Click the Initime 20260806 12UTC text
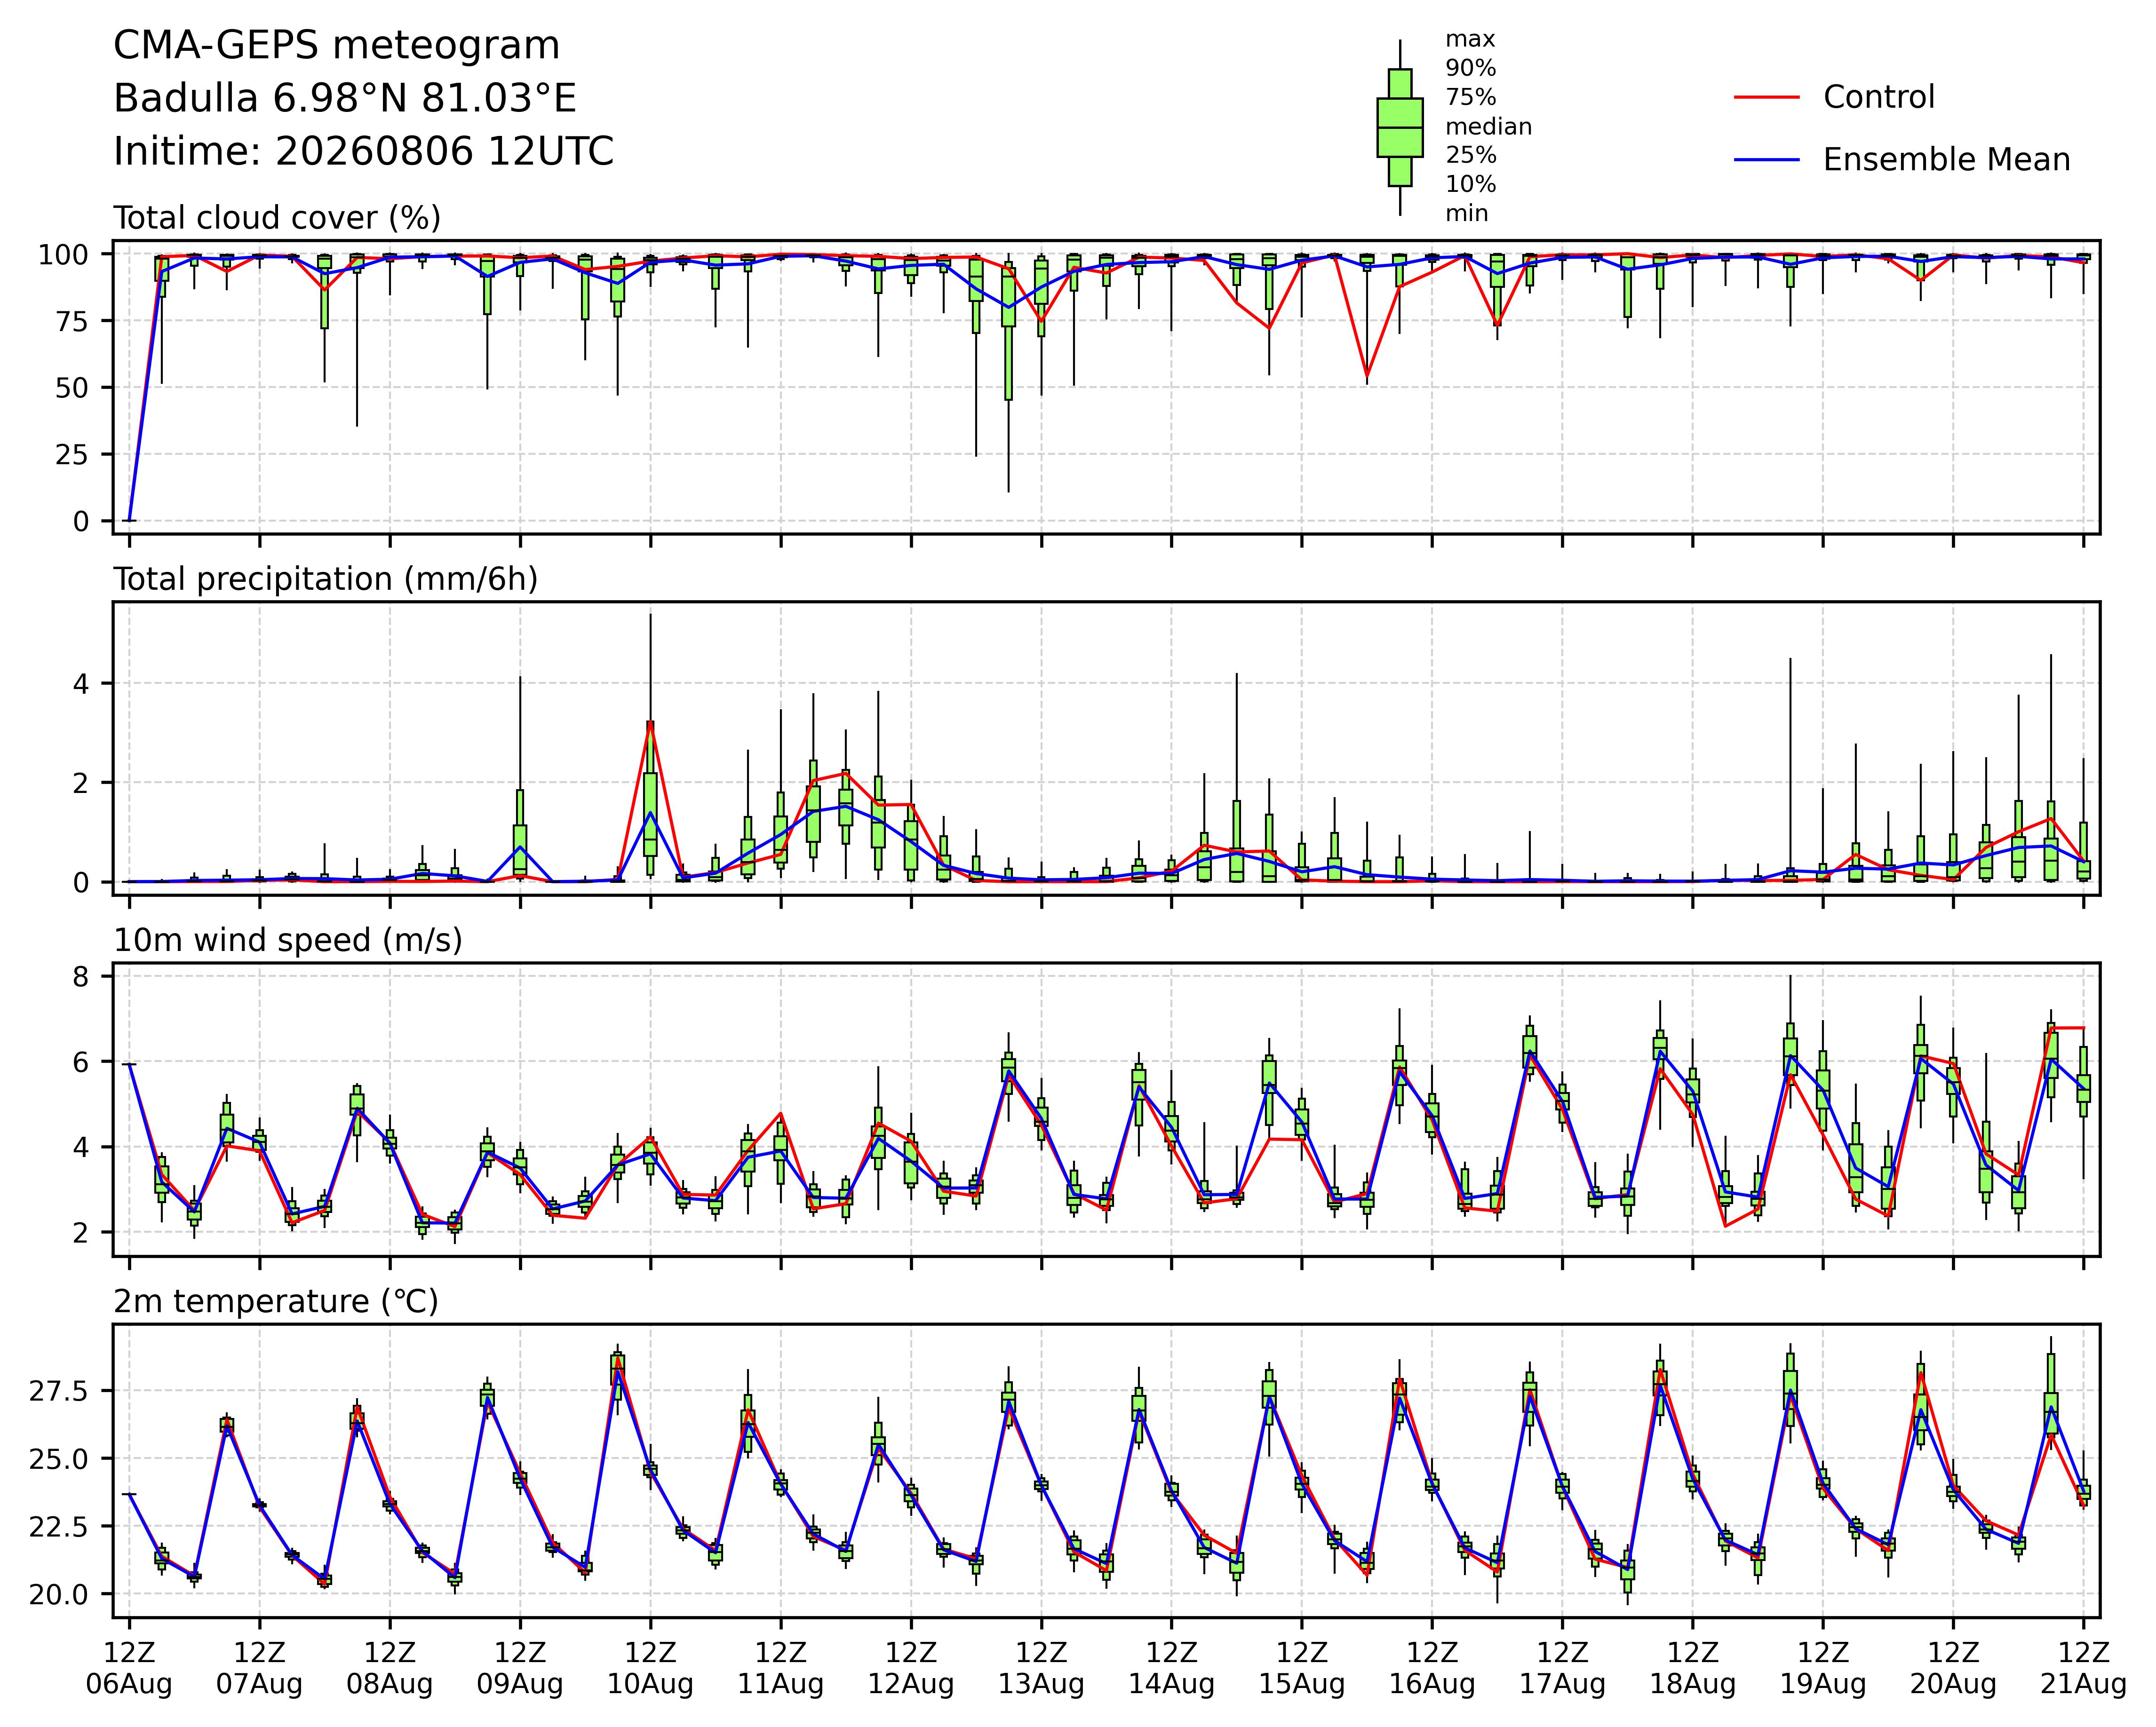Screen dimensions: 2156x1727 click(364, 152)
